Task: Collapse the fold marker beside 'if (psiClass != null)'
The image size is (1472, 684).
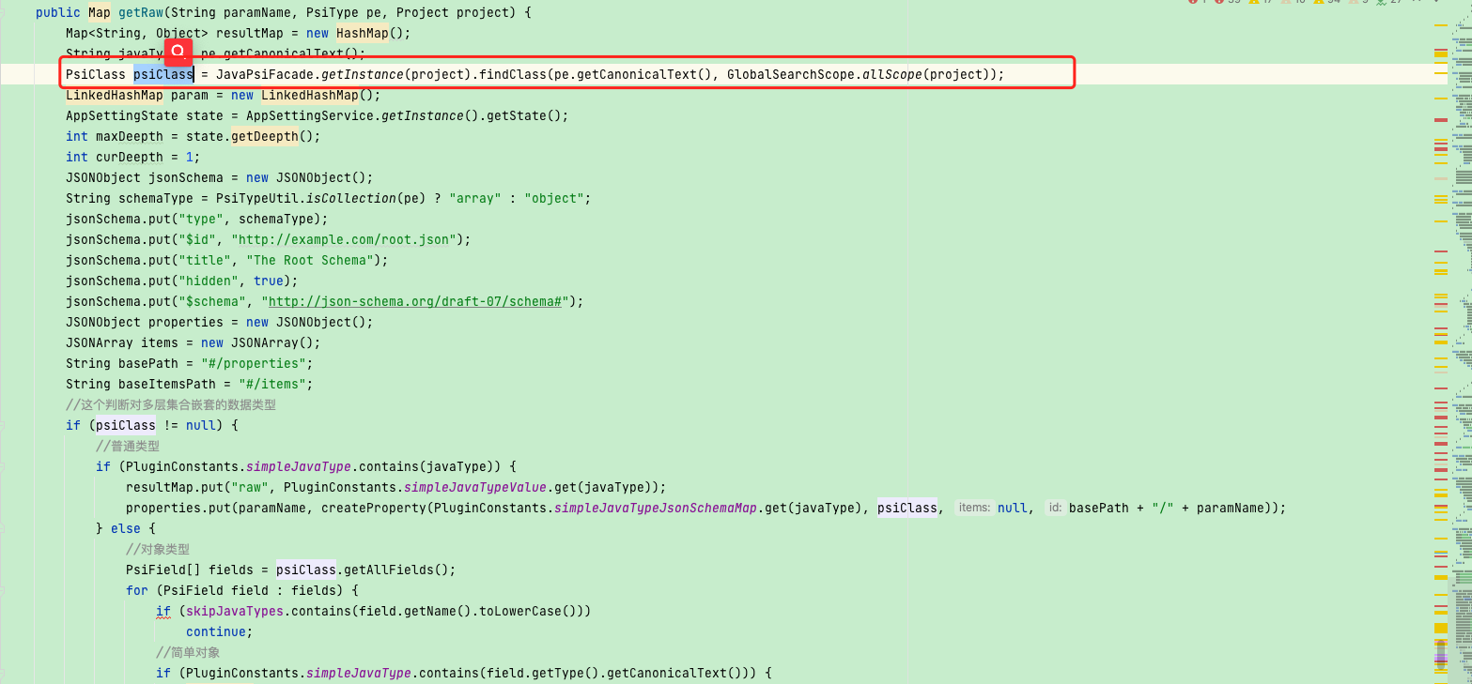Action: [3, 425]
